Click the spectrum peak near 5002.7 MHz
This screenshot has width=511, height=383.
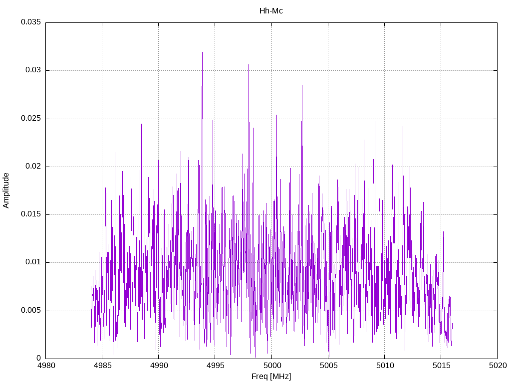pos(302,86)
